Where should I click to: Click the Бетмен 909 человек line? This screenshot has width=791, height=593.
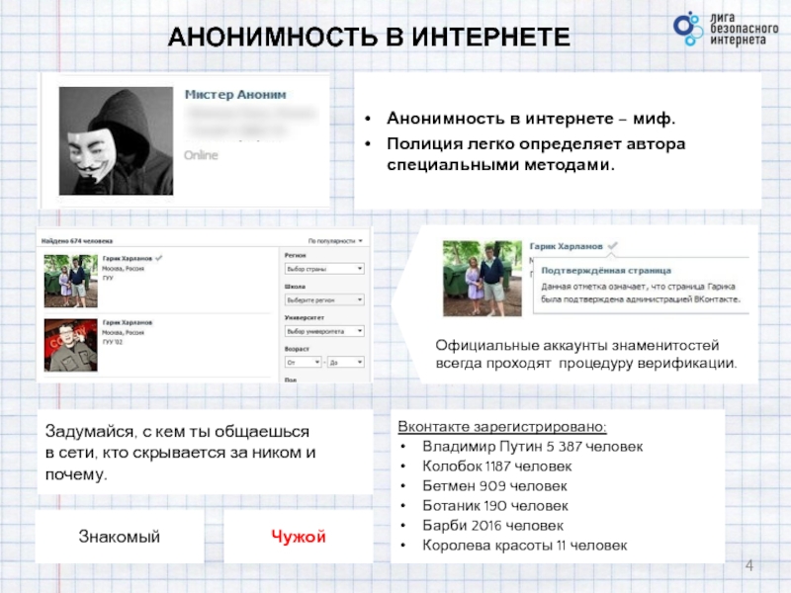(x=494, y=486)
